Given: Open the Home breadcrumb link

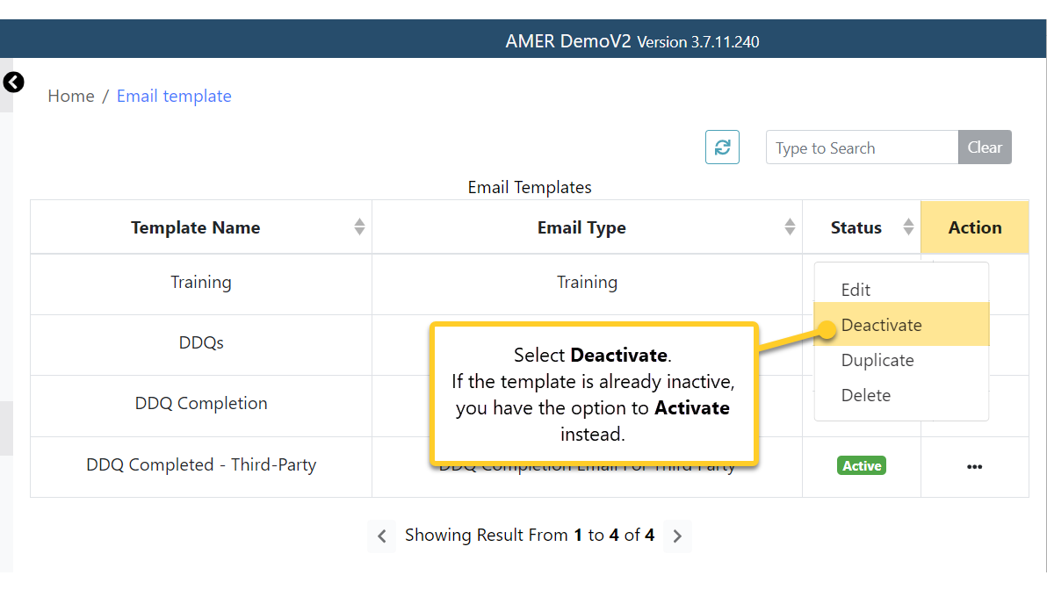Looking at the screenshot, I should (x=71, y=97).
